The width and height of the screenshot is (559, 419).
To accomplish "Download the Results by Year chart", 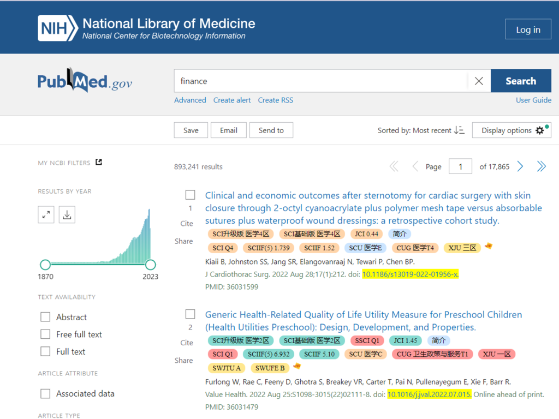I will pos(67,214).
